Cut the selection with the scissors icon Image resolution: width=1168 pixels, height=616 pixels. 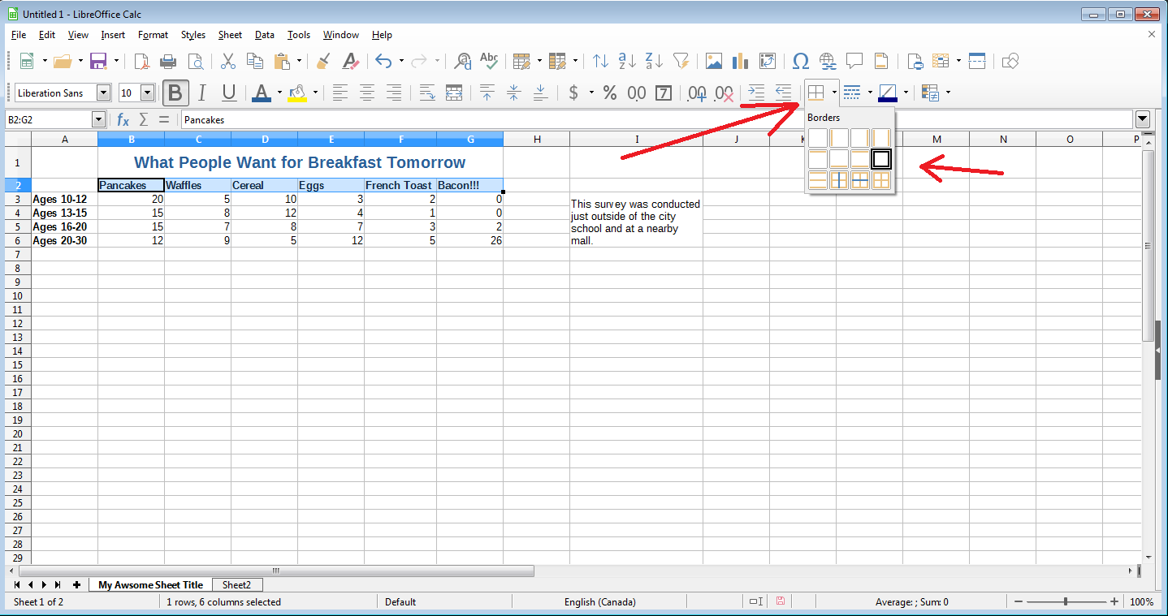(x=228, y=61)
